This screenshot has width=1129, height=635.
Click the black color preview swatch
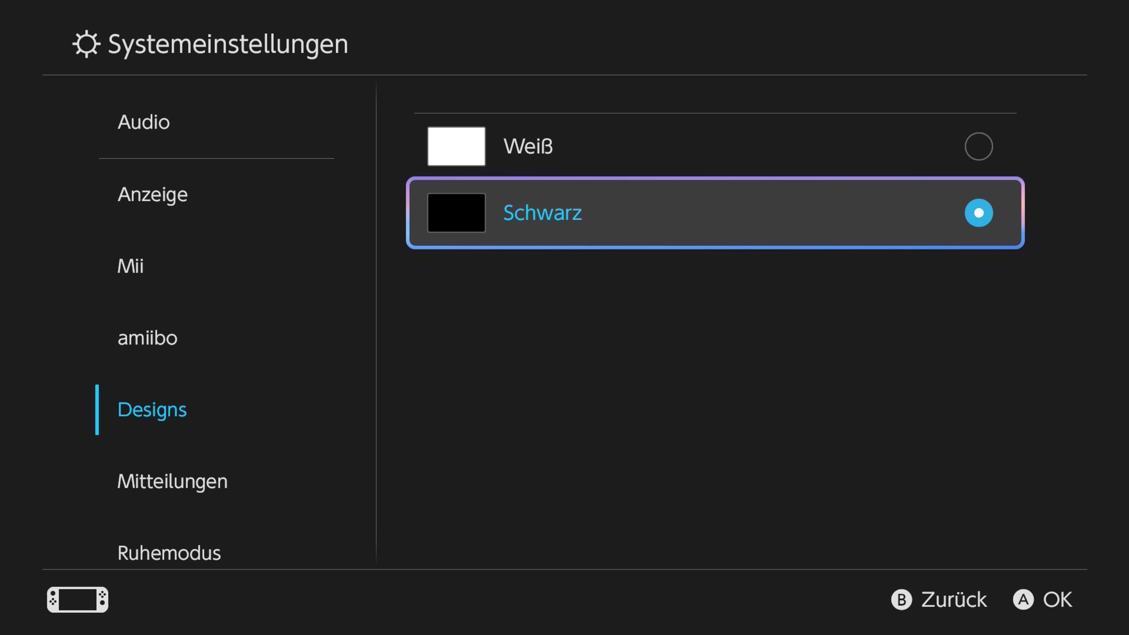click(x=456, y=213)
